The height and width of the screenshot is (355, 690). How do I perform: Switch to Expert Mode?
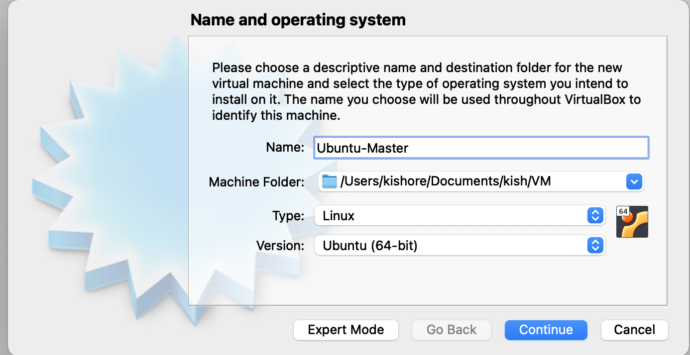(x=346, y=330)
